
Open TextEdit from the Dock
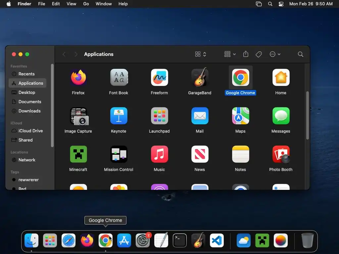coord(161,240)
